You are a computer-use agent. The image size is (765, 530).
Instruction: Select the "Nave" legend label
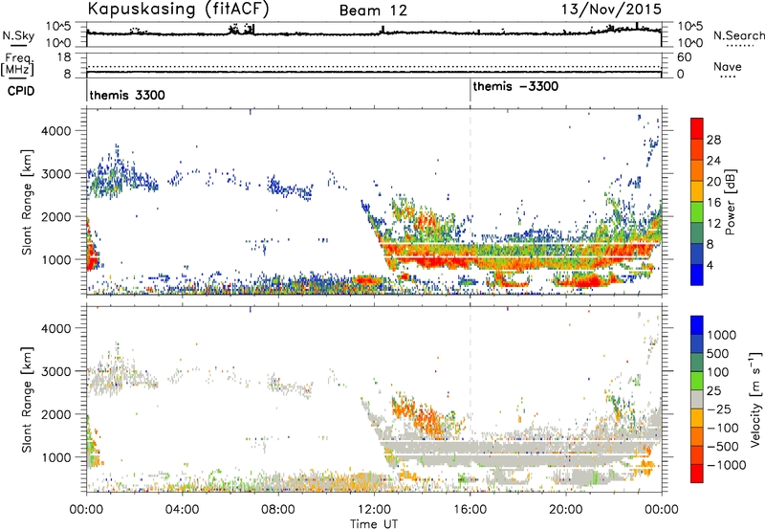[728, 66]
